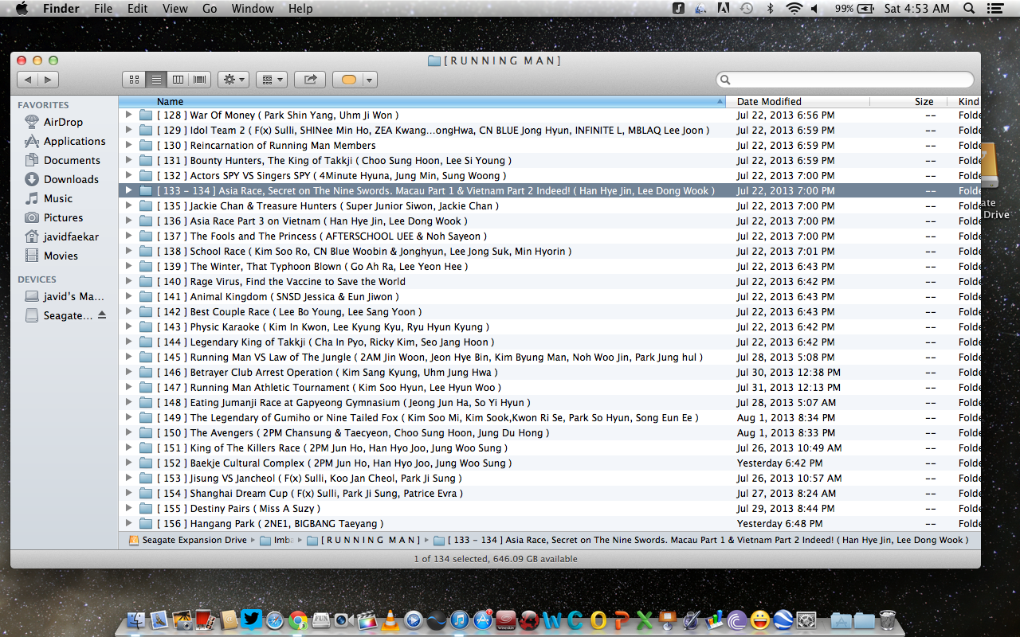Go back with the left arrow button

pyautogui.click(x=28, y=80)
